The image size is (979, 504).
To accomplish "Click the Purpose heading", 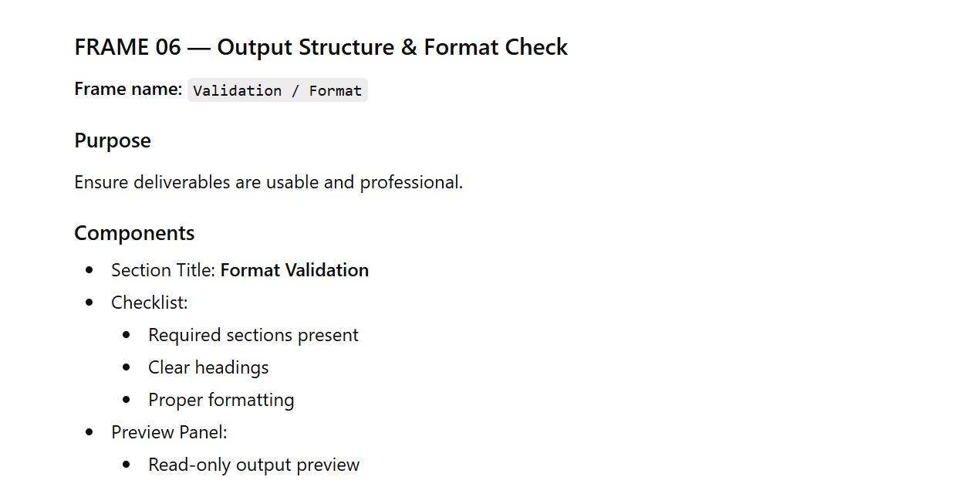I will 113,140.
